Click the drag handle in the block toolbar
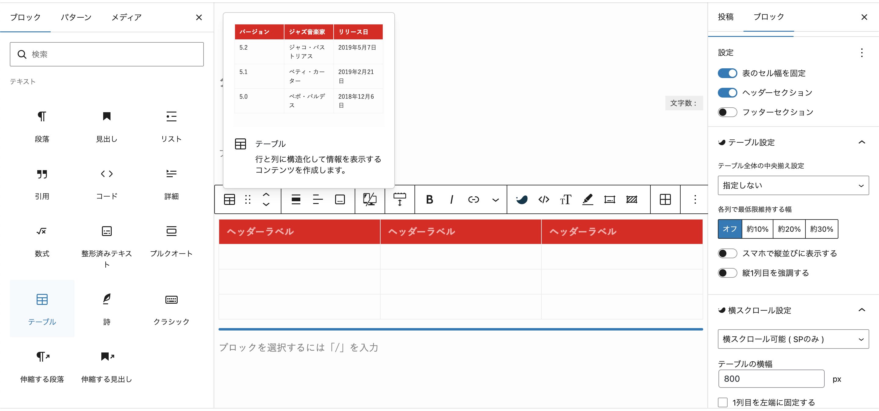879x411 pixels. (248, 199)
